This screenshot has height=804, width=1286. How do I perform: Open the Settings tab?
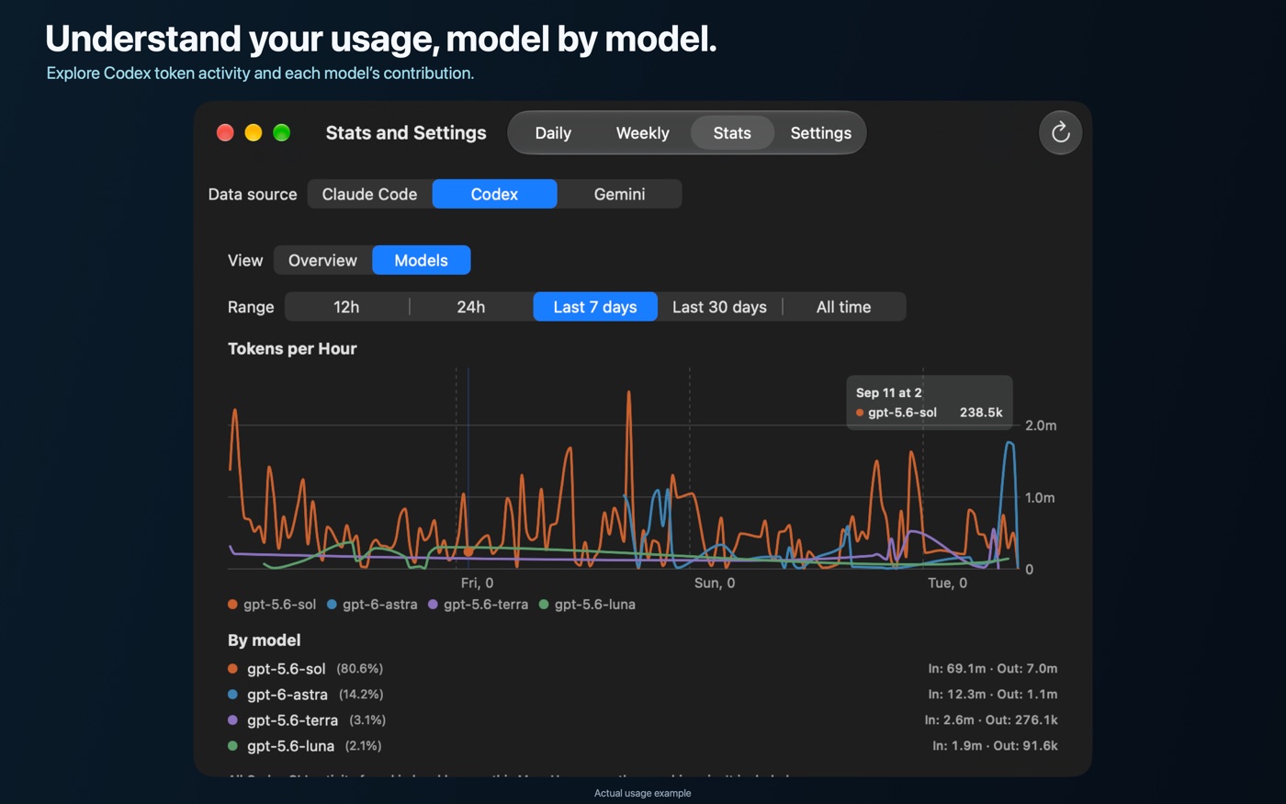pos(820,133)
